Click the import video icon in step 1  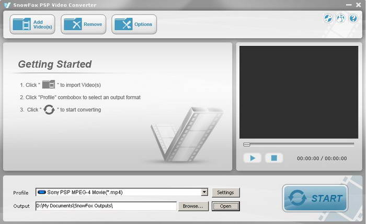49,84
